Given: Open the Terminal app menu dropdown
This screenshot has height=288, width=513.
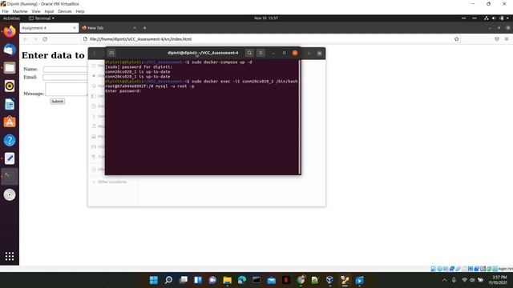Looking at the screenshot, I should [42, 18].
